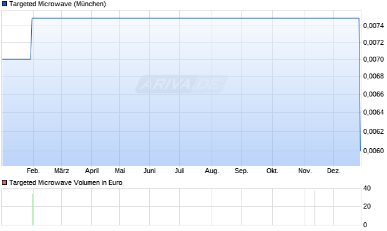The image size is (387, 231).
Task: Click the price drop line at end of December
Action: pyautogui.click(x=360, y=85)
